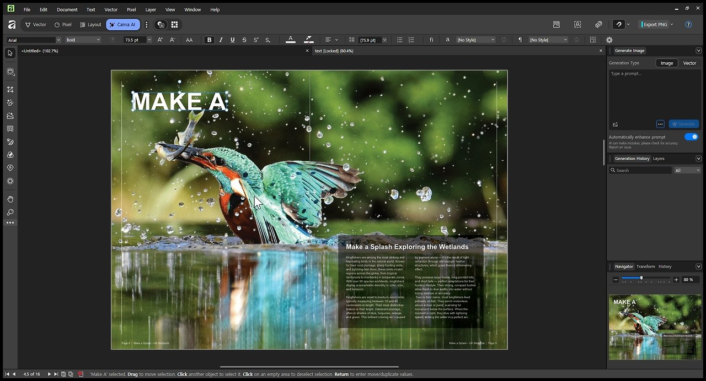706x381 pixels.
Task: Select Vector generation type
Action: pos(689,63)
